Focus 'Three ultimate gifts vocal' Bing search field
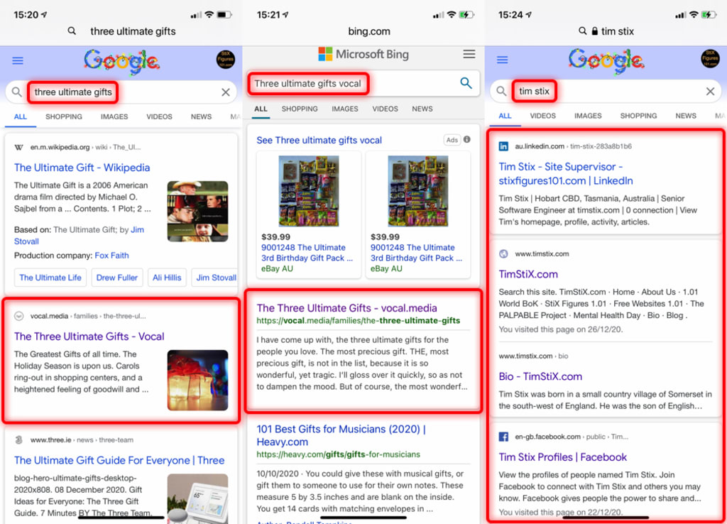This screenshot has height=524, width=727. pyautogui.click(x=363, y=84)
